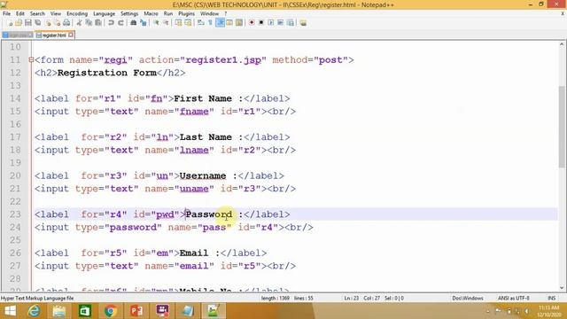
Task: Open the Encoding menu
Action: [77, 13]
